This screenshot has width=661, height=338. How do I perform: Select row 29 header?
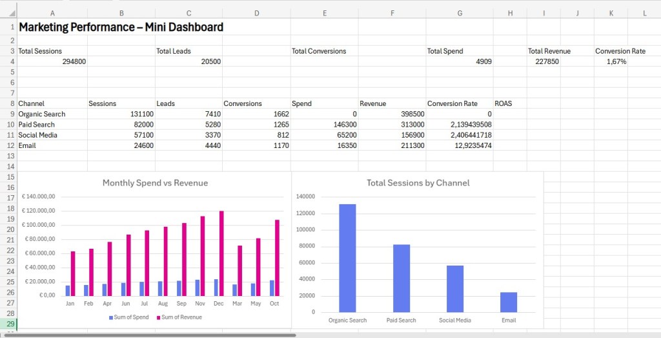click(x=8, y=324)
